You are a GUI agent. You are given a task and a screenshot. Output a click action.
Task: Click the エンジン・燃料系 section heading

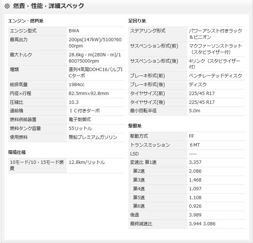pyautogui.click(x=26, y=21)
